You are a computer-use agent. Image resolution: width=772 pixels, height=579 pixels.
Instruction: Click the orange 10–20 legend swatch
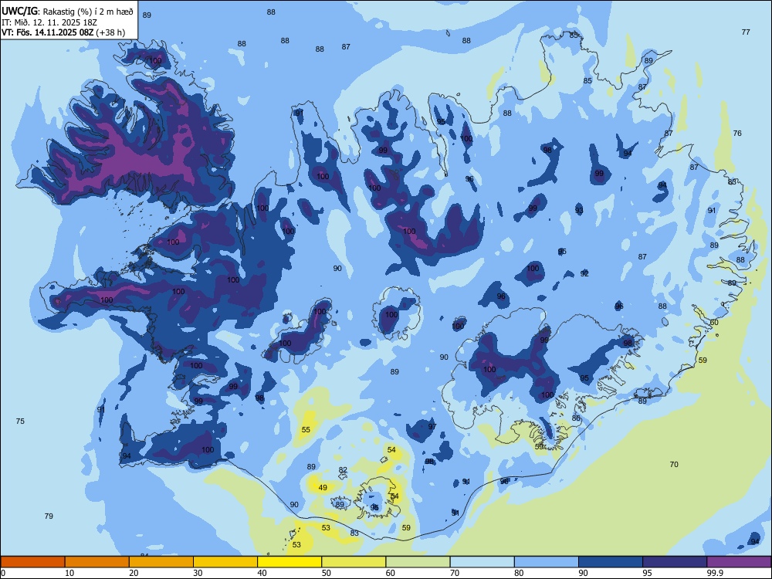(x=97, y=562)
